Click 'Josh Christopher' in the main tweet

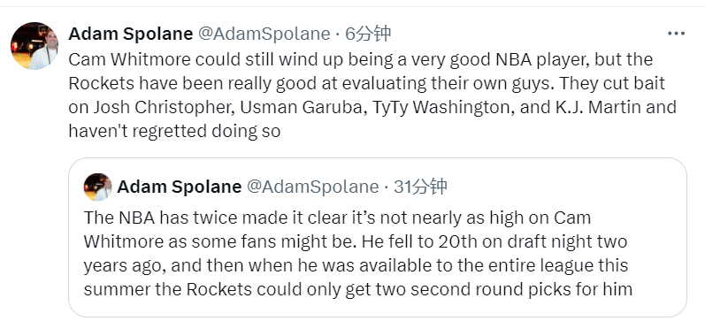(x=164, y=108)
